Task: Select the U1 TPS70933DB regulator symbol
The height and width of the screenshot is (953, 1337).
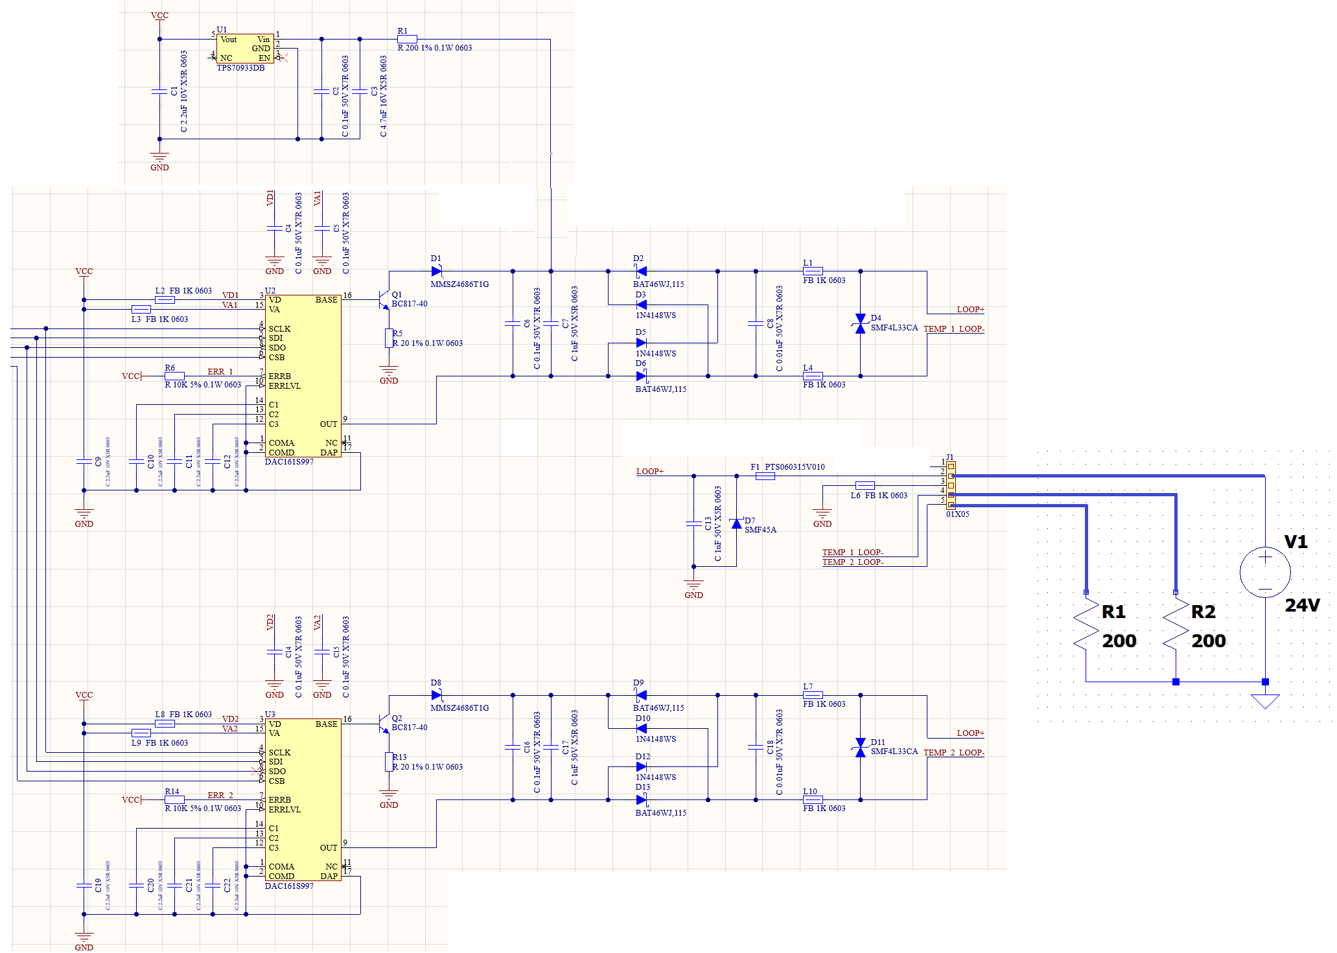Action: [x=245, y=49]
